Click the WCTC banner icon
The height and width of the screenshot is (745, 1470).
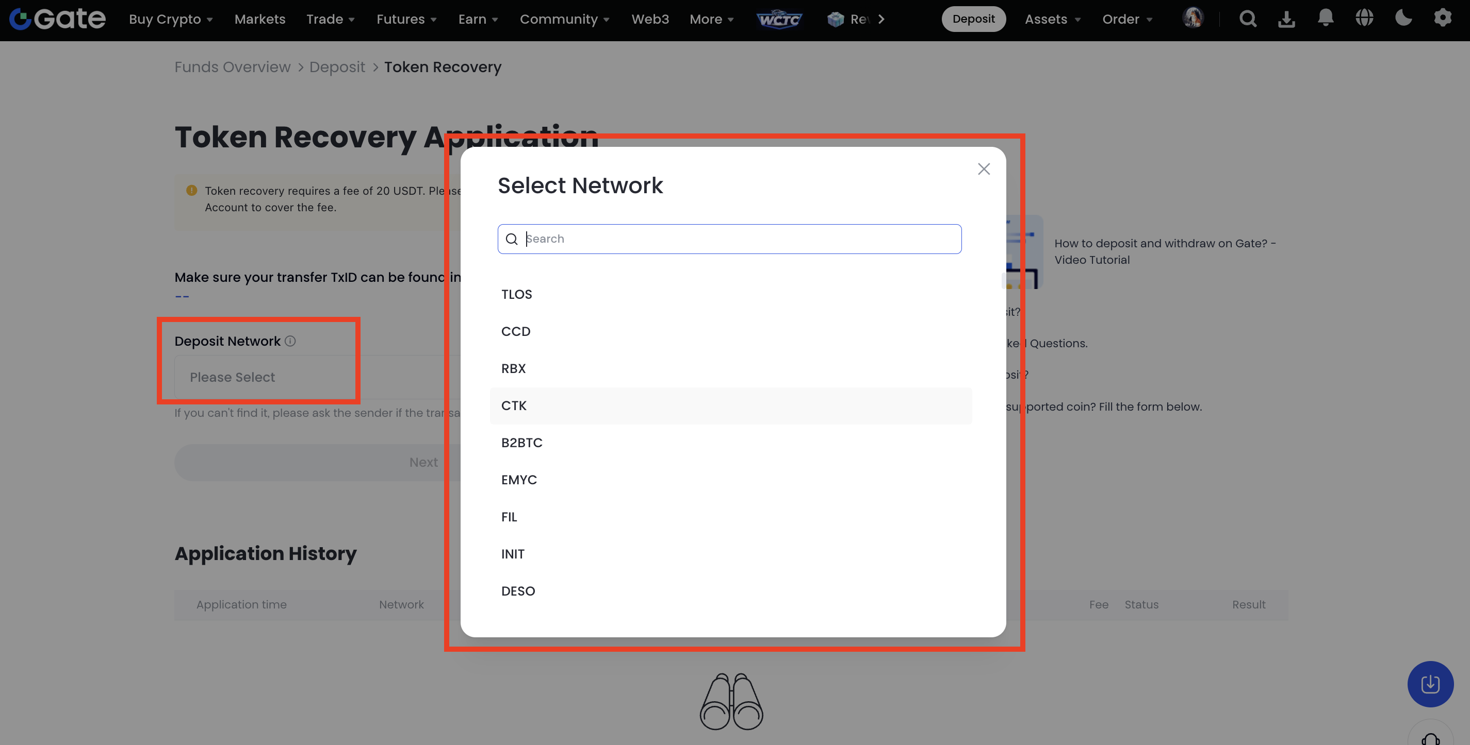tap(779, 19)
